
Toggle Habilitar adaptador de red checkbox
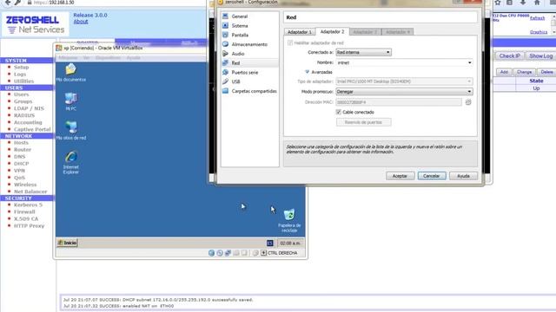290,42
